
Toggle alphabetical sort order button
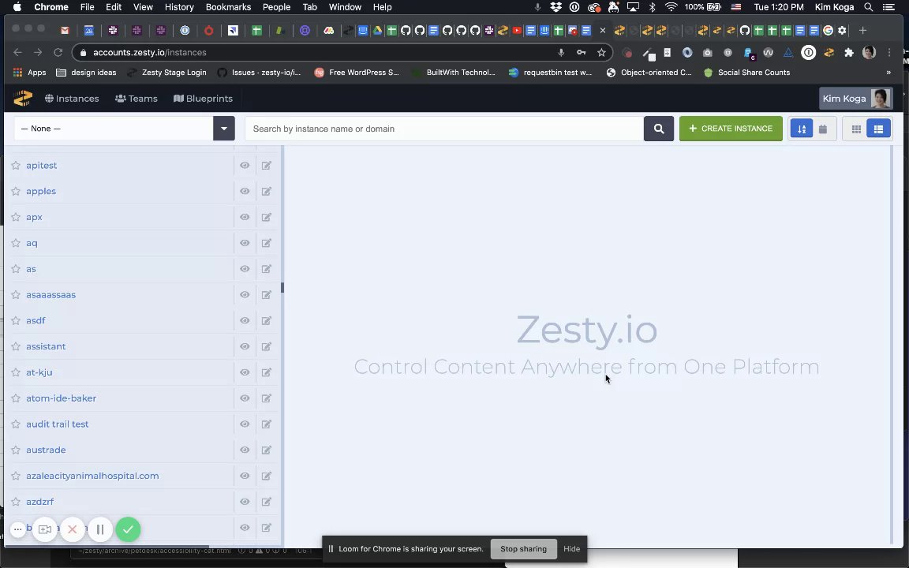pyautogui.click(x=802, y=129)
